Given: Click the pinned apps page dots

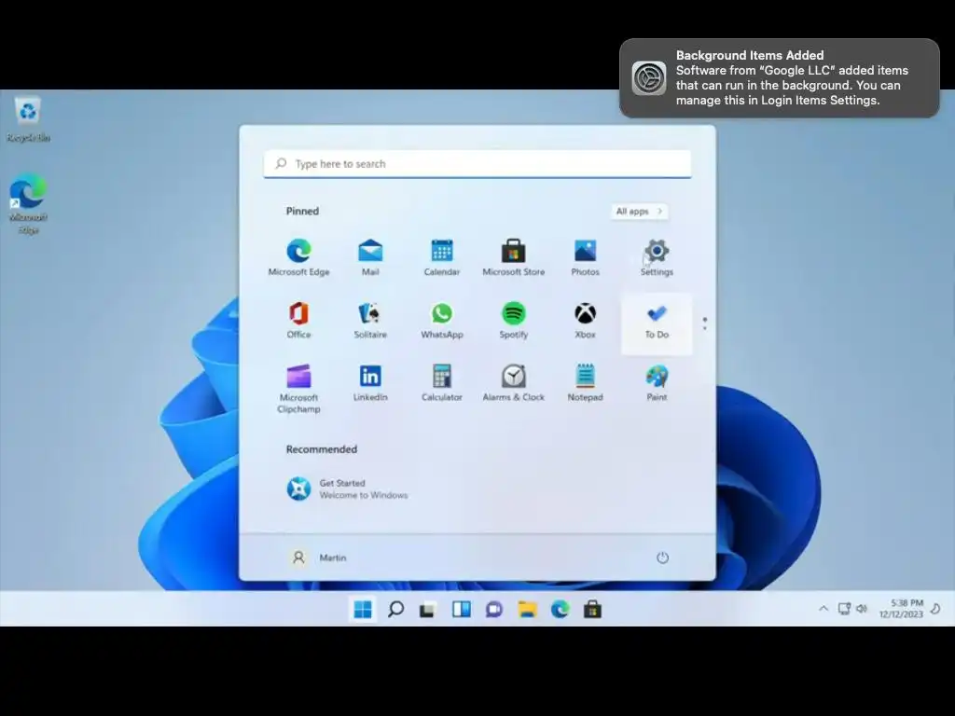Looking at the screenshot, I should (x=705, y=324).
